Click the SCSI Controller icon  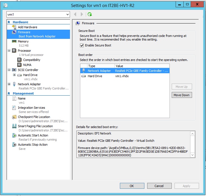[x=14, y=70]
